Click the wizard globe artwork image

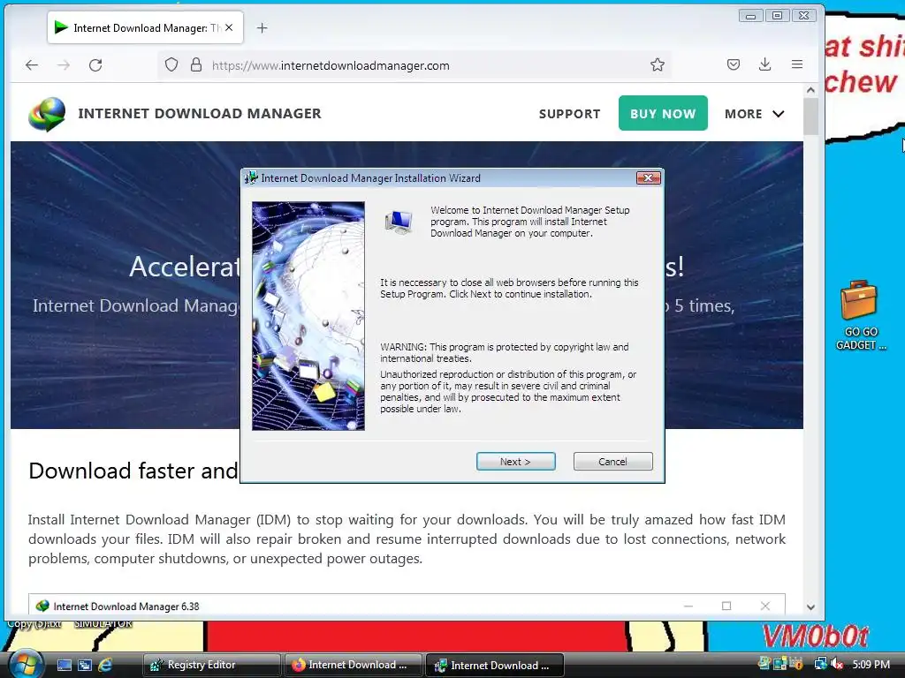pos(308,316)
